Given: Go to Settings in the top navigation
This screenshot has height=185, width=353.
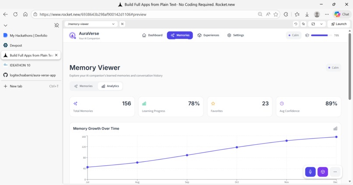Looking at the screenshot, I should [236, 35].
